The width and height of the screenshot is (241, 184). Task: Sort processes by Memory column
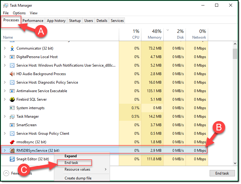click(x=154, y=37)
